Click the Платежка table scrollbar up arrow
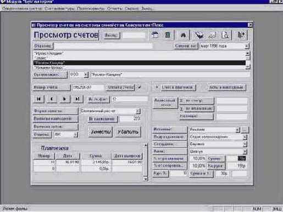 tap(146, 145)
